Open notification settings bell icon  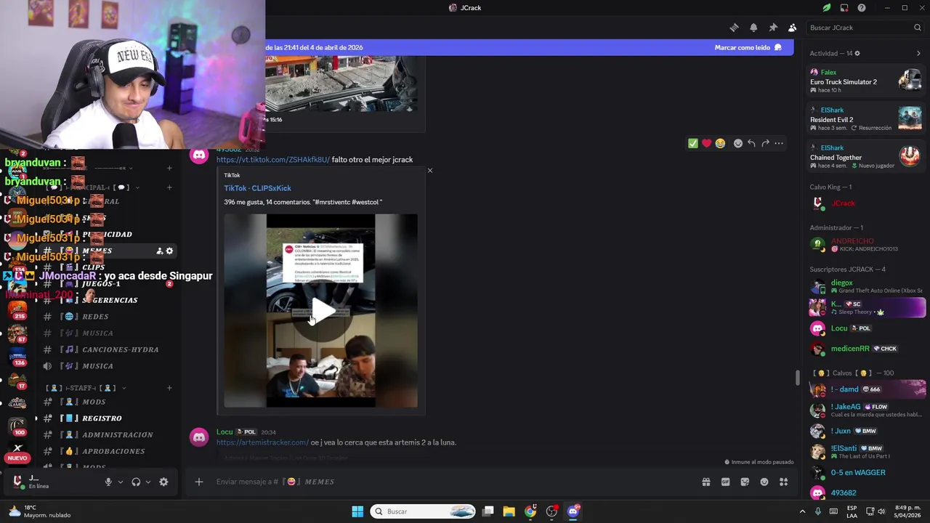(753, 28)
